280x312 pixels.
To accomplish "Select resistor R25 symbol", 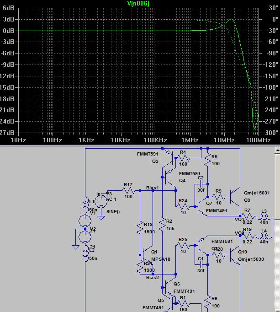I will (x=184, y=246).
